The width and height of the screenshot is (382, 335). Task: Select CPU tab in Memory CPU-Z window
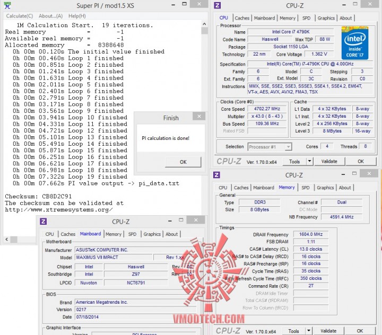pos(223,188)
